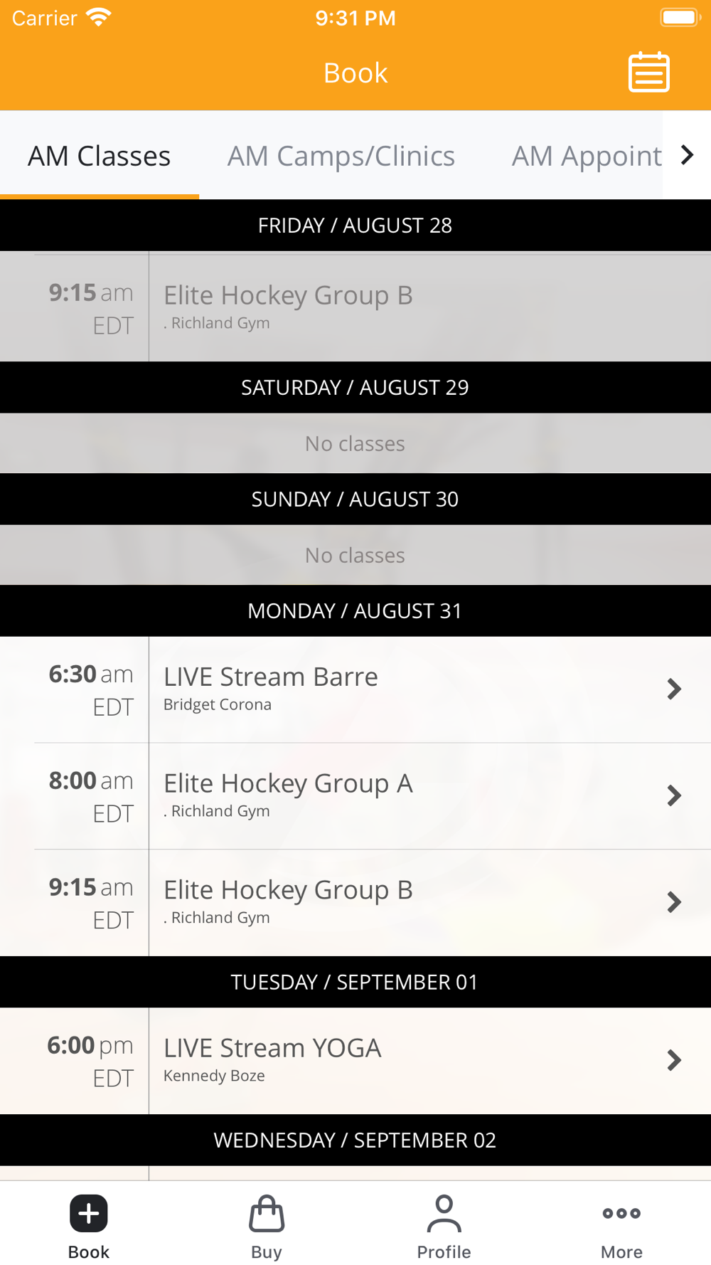Select the AM Classes tab
Viewport: 711px width, 1265px height.
click(x=100, y=156)
